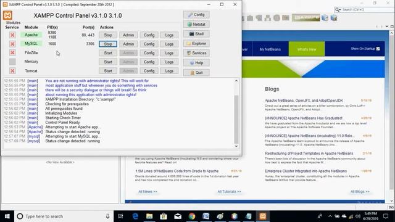Click the NetBeans Pause I/O checks icon

(333, 18)
